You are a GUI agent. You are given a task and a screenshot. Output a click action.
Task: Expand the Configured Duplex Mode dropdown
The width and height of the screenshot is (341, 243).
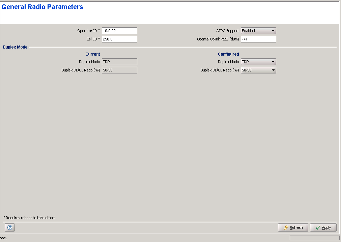point(258,62)
